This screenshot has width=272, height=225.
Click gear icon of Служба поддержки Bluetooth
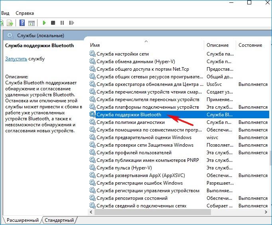[x=92, y=115]
